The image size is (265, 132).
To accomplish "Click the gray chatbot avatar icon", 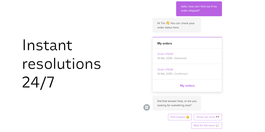I will [146, 107].
